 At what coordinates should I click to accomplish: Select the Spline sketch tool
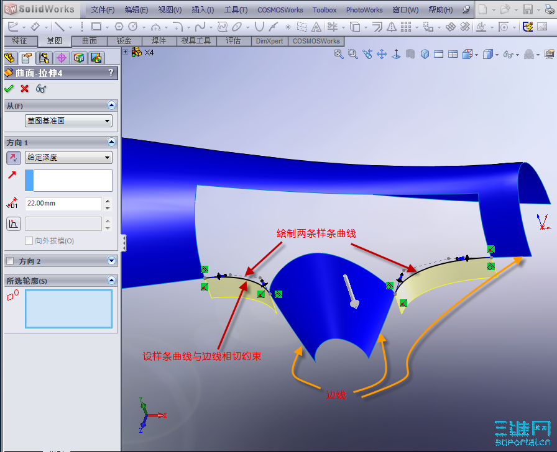coord(200,27)
